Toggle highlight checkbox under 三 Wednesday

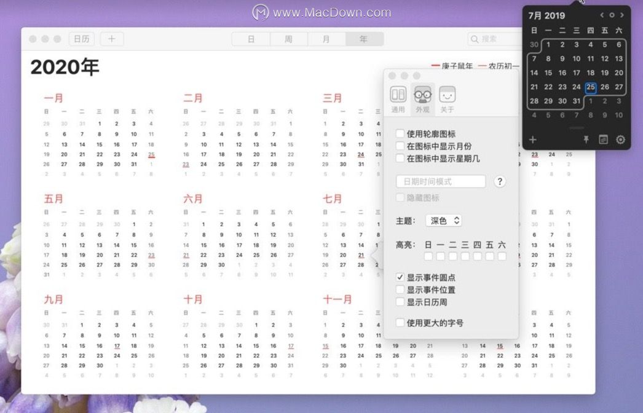coord(465,256)
